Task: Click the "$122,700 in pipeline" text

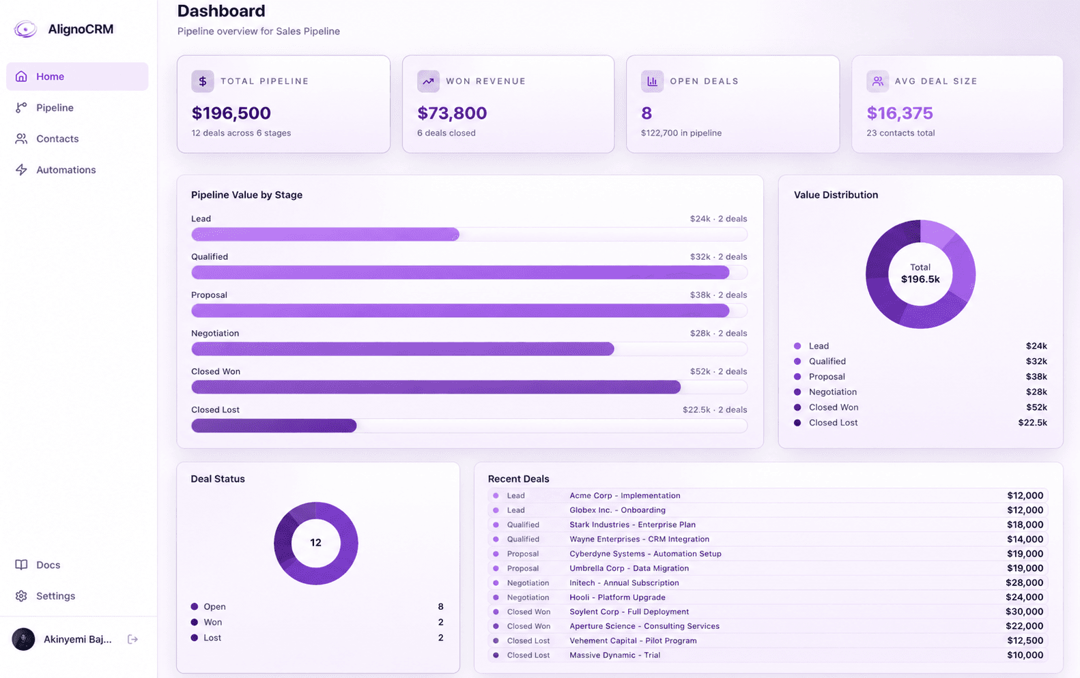Action: [681, 133]
